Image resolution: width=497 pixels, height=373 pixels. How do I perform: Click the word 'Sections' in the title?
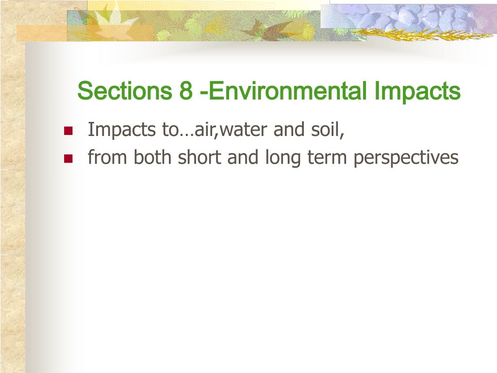click(x=125, y=91)
